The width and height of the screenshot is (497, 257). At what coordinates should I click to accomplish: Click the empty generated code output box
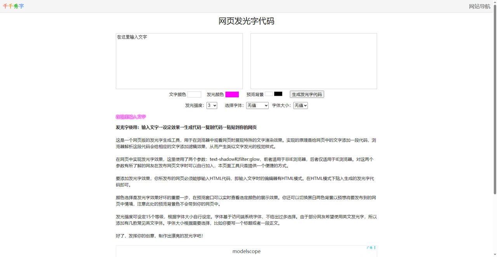point(314,61)
